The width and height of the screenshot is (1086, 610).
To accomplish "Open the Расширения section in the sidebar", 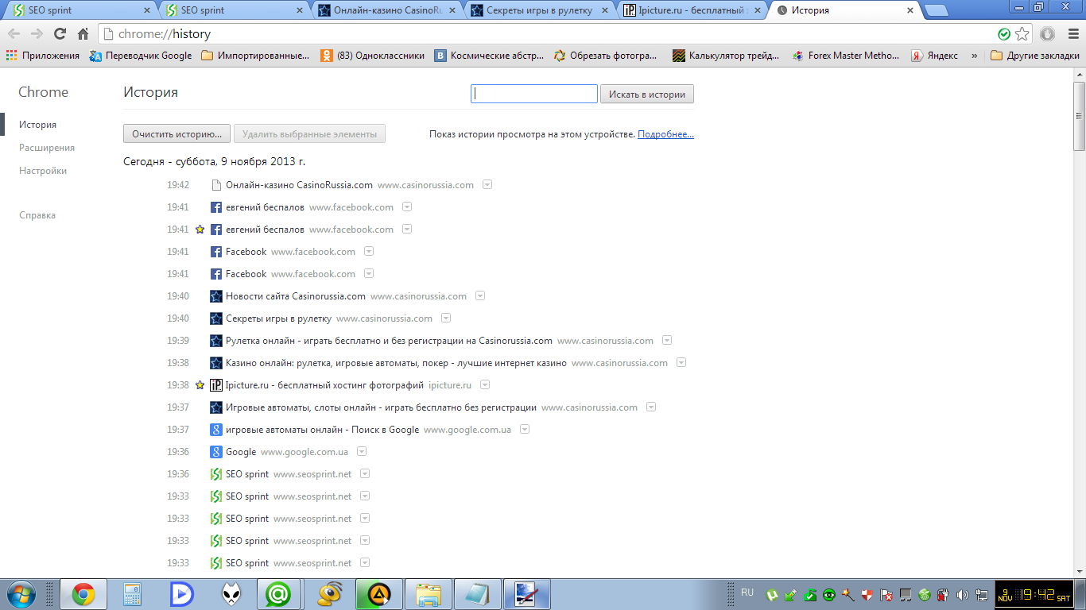I will pyautogui.click(x=47, y=148).
